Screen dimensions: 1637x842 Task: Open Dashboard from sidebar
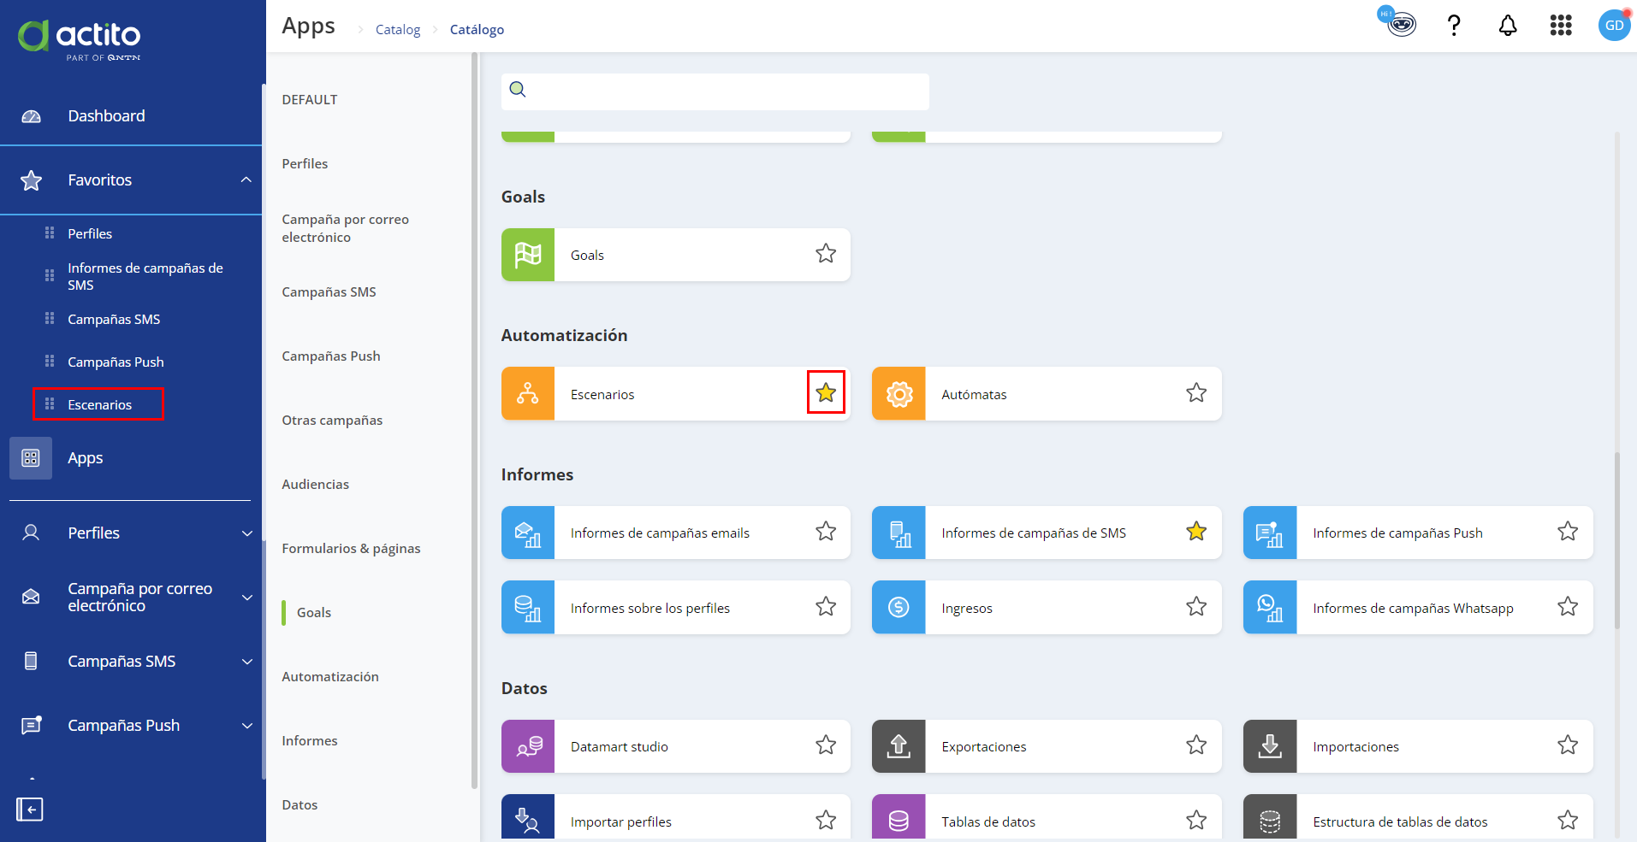pyautogui.click(x=107, y=116)
